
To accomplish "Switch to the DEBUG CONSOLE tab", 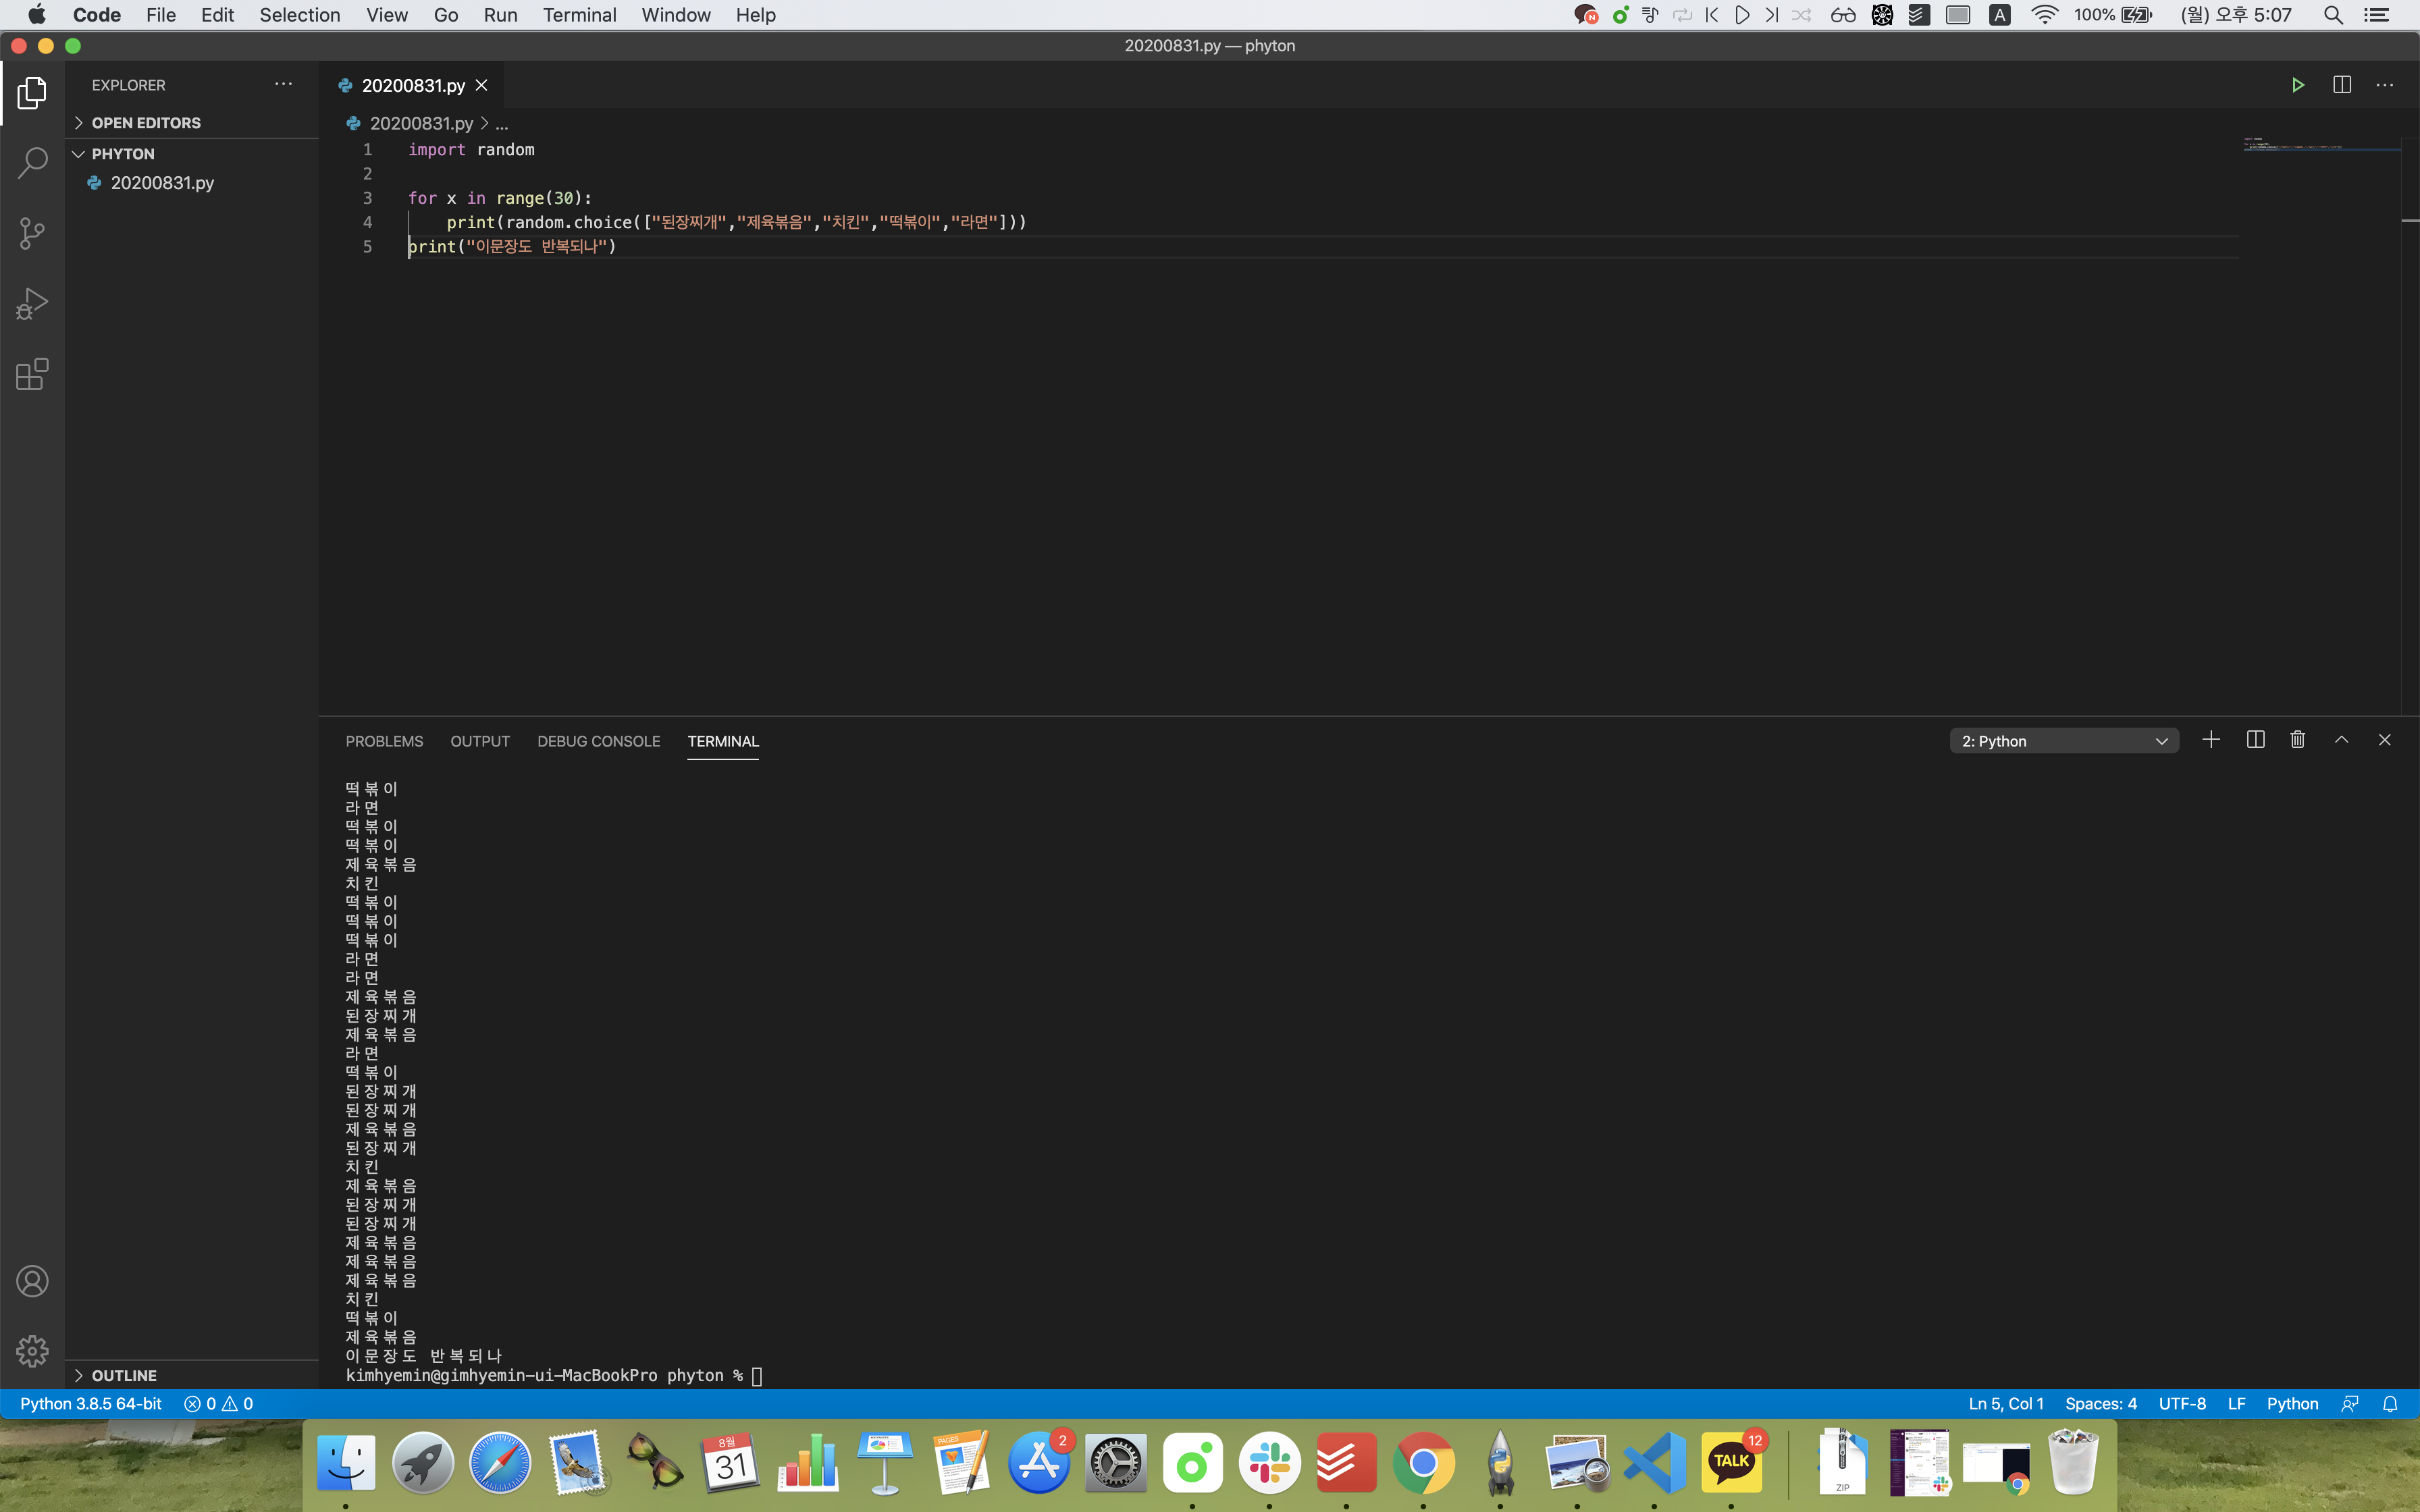I will pos(598,741).
